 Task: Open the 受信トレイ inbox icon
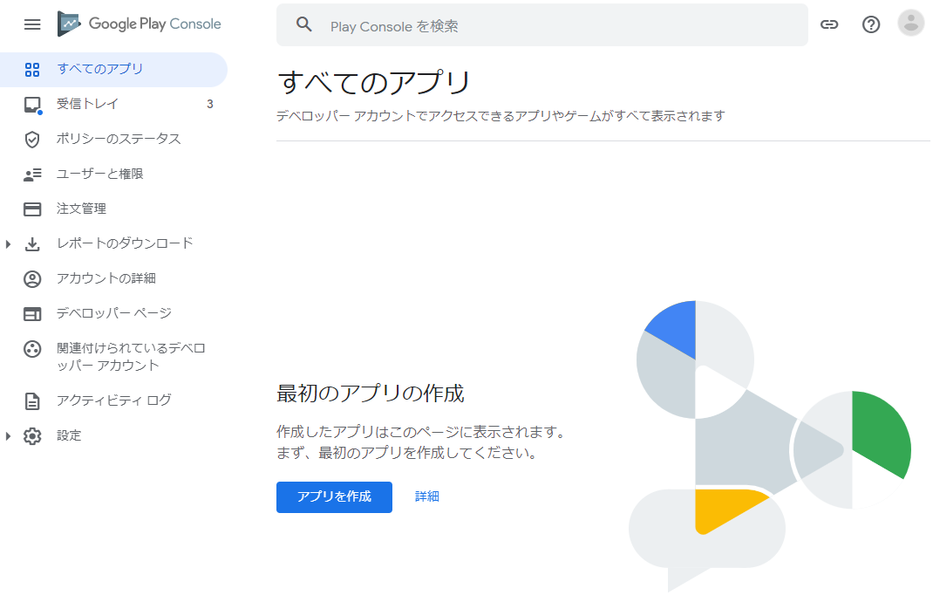click(x=32, y=105)
